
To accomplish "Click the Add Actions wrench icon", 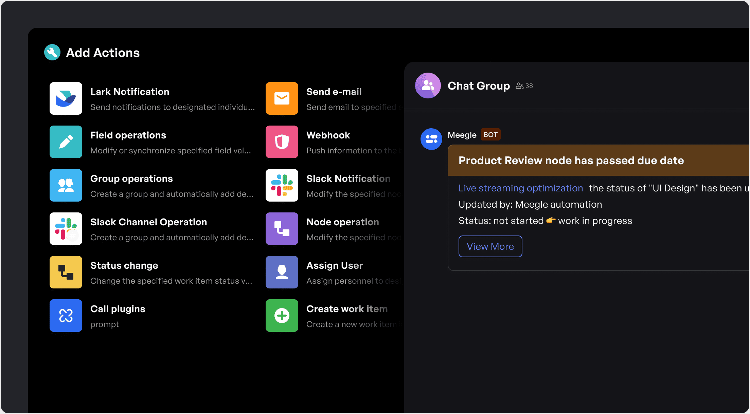I will pos(52,53).
